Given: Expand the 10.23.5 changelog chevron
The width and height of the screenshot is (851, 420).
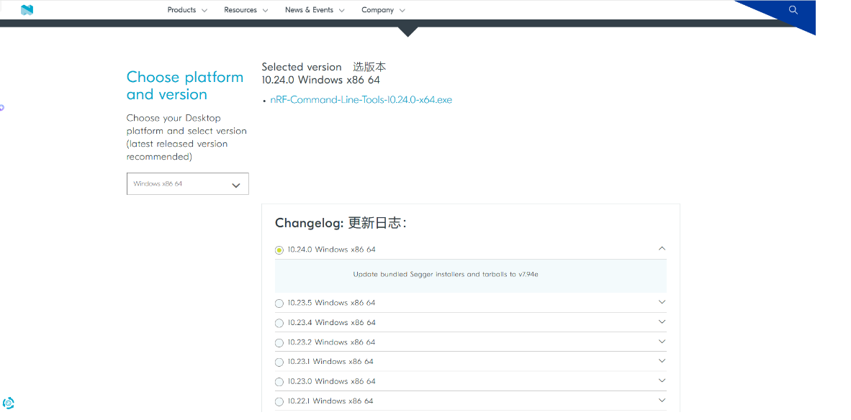Looking at the screenshot, I should point(662,302).
